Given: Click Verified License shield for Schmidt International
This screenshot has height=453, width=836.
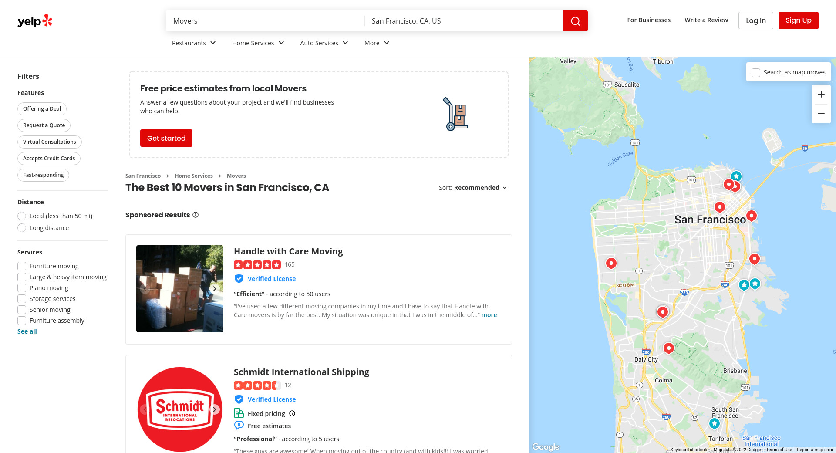Looking at the screenshot, I should 239,399.
